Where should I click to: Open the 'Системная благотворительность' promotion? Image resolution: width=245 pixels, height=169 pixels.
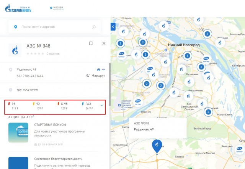58,159
